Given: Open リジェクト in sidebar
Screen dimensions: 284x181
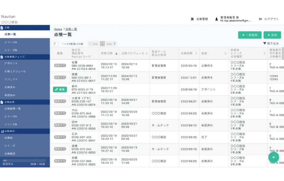Looking at the screenshot, I should pos(25,79).
